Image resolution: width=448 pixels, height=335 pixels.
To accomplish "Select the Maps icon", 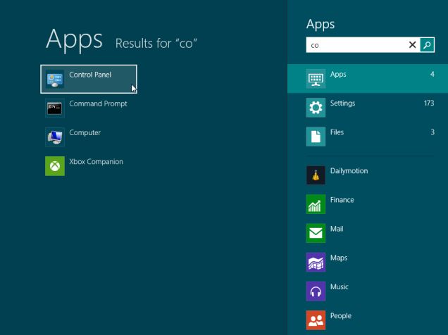I will [x=316, y=263].
